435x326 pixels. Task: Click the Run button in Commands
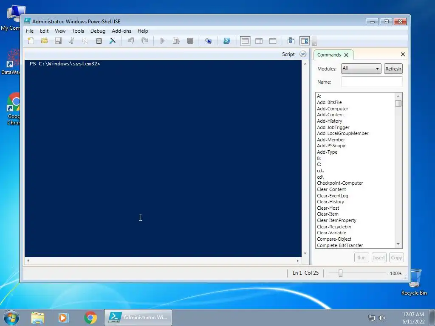362,258
